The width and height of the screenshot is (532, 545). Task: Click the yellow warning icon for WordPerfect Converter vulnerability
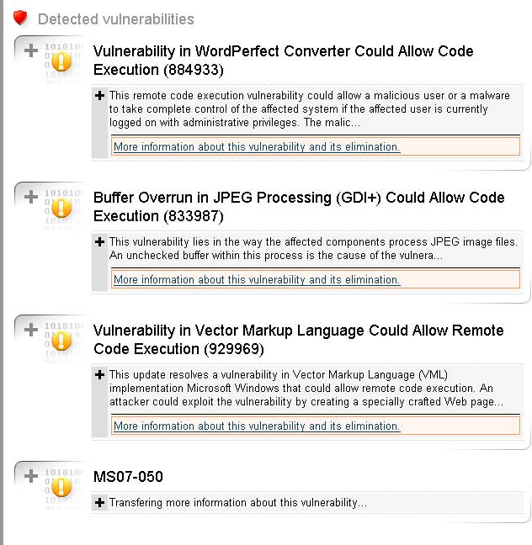[x=61, y=62]
